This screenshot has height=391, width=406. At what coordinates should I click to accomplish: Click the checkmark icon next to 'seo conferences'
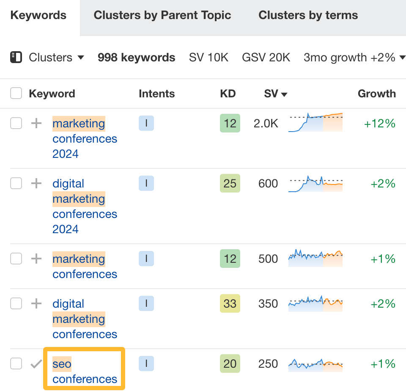(36, 363)
